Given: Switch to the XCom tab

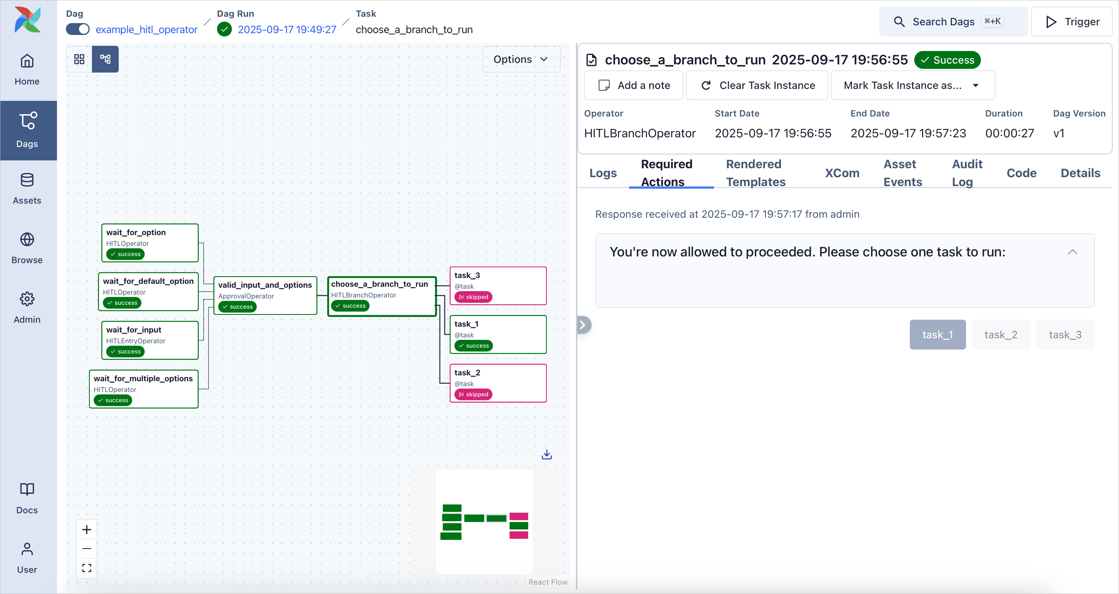Looking at the screenshot, I should pyautogui.click(x=842, y=173).
